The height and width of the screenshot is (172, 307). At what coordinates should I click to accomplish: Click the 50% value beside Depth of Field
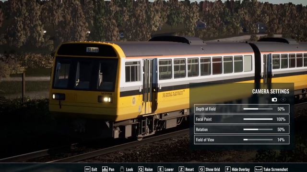[x=281, y=109]
